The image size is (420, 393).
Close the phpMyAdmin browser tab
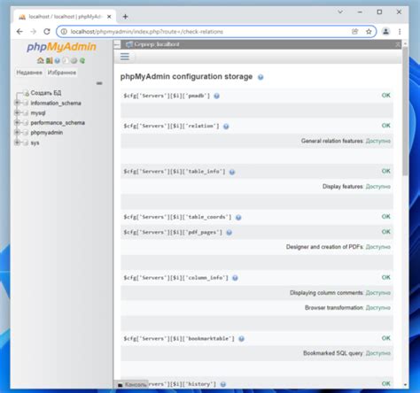click(109, 17)
